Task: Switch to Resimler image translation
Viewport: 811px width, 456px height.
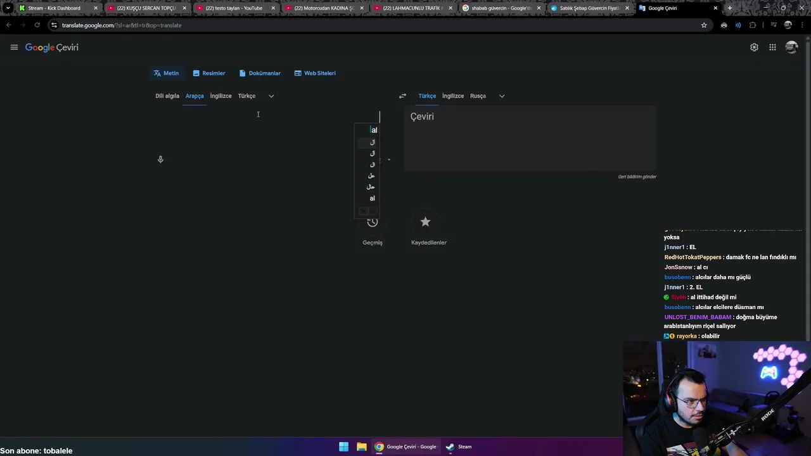Action: [209, 73]
